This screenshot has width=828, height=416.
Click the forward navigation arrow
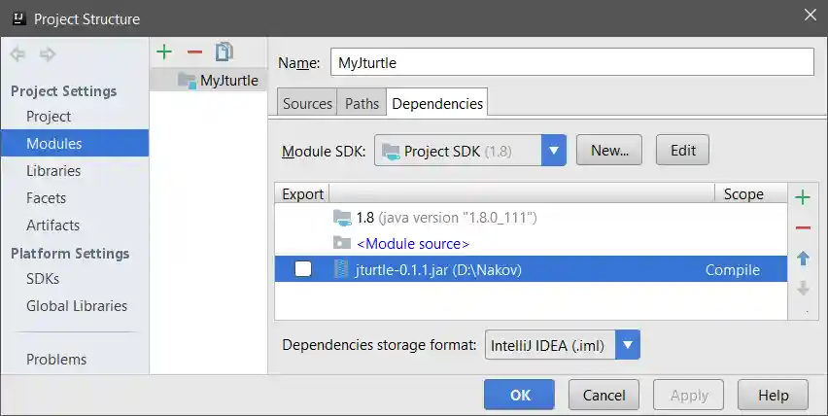pos(47,54)
